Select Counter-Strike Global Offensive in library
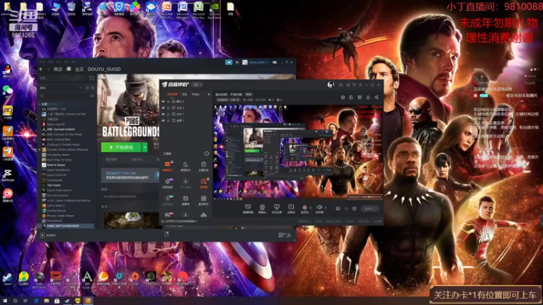The image size is (543, 305). [67, 149]
